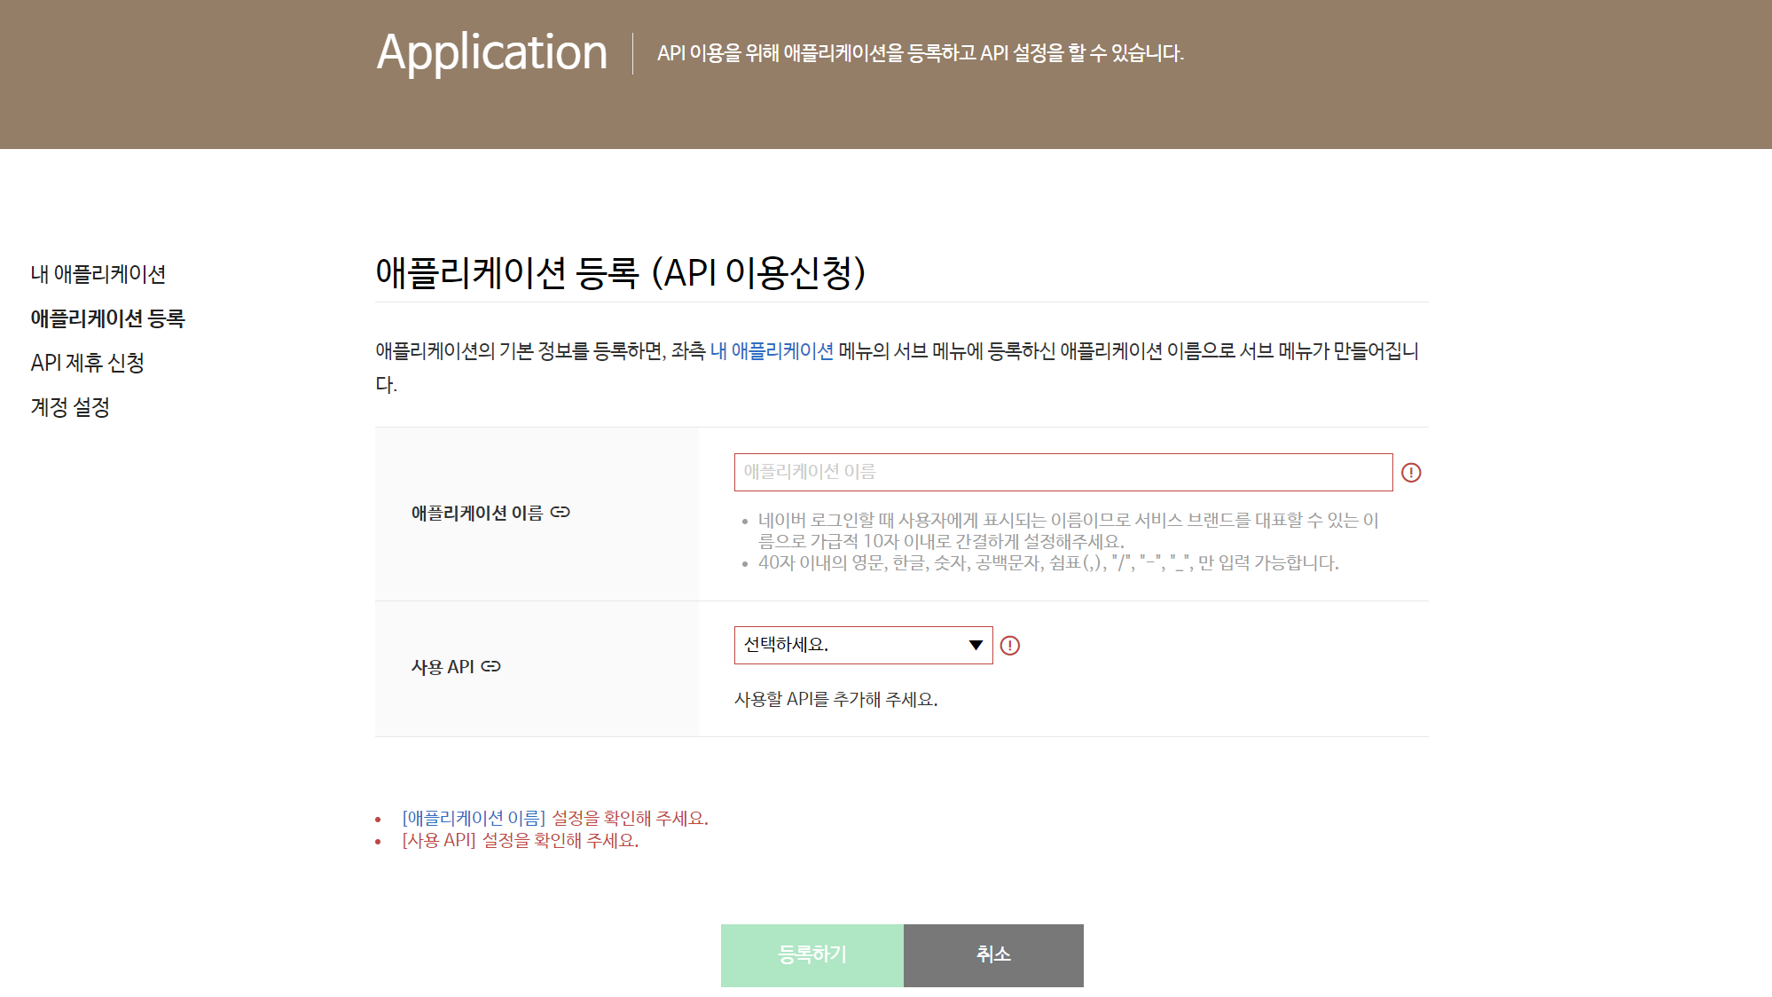
Task: Click the red warning icon beside name field
Action: click(x=1411, y=473)
